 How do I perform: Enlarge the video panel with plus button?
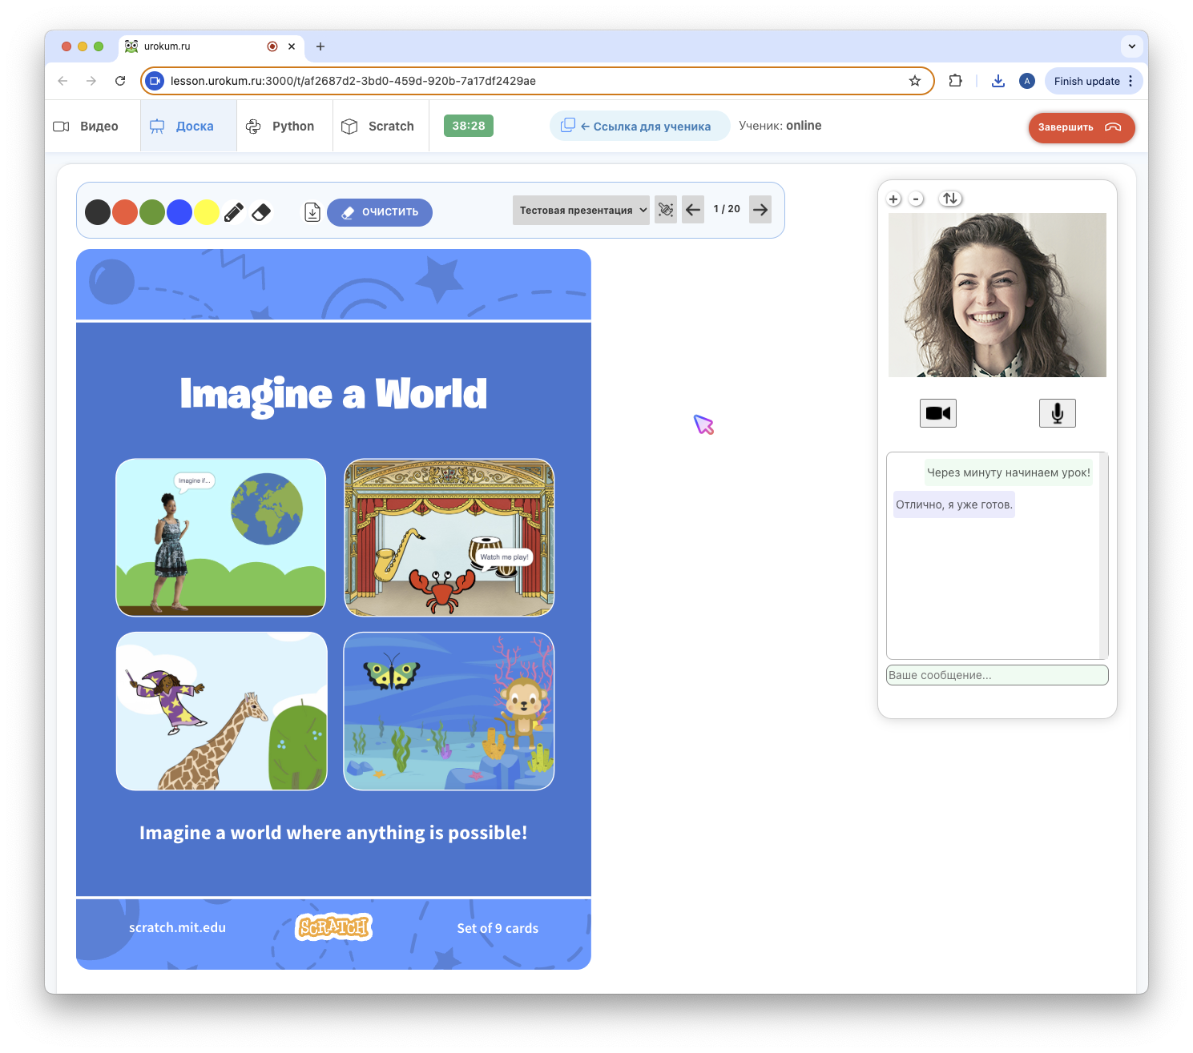[894, 199]
